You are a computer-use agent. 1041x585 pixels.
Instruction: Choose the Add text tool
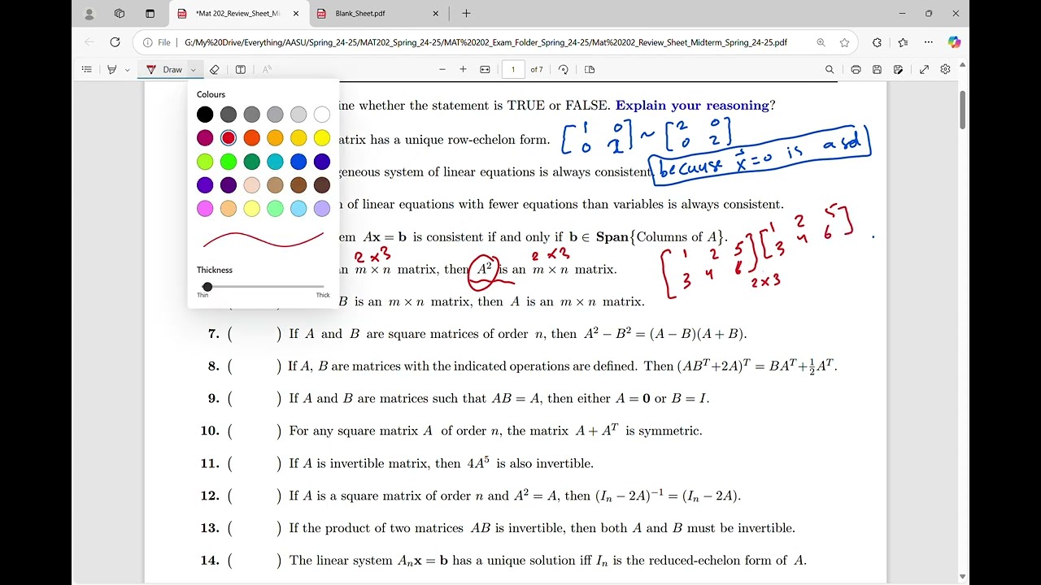click(x=241, y=70)
